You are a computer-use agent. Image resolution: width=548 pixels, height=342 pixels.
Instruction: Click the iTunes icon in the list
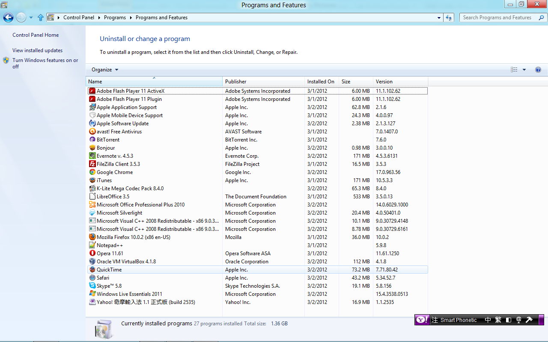92,180
